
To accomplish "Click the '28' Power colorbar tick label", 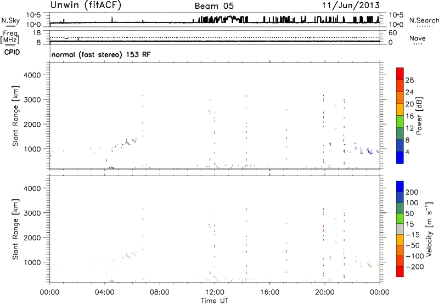I will [x=409, y=80].
